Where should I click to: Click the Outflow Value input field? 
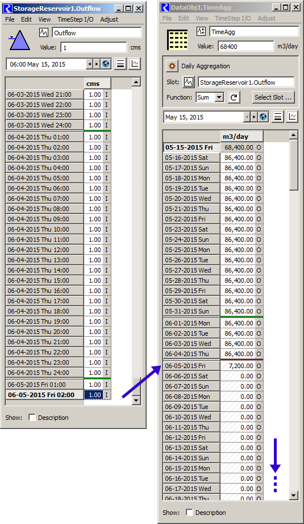click(x=93, y=48)
